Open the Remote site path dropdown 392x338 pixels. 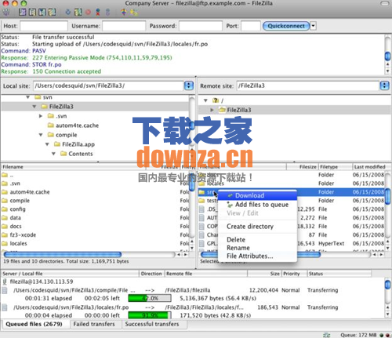[x=384, y=85]
